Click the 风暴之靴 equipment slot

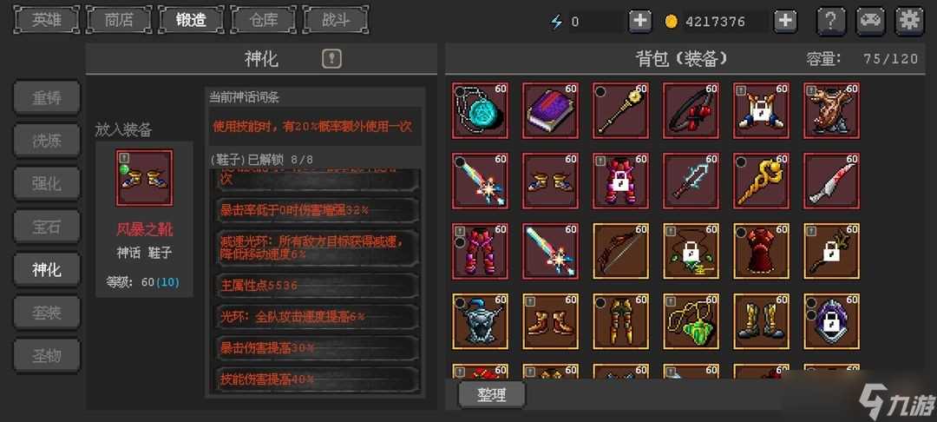click(x=144, y=178)
